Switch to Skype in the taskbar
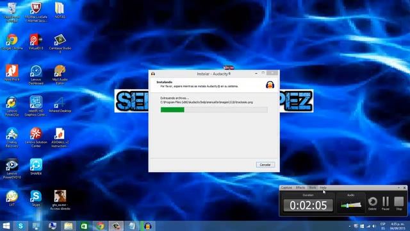 [x=20, y=226]
